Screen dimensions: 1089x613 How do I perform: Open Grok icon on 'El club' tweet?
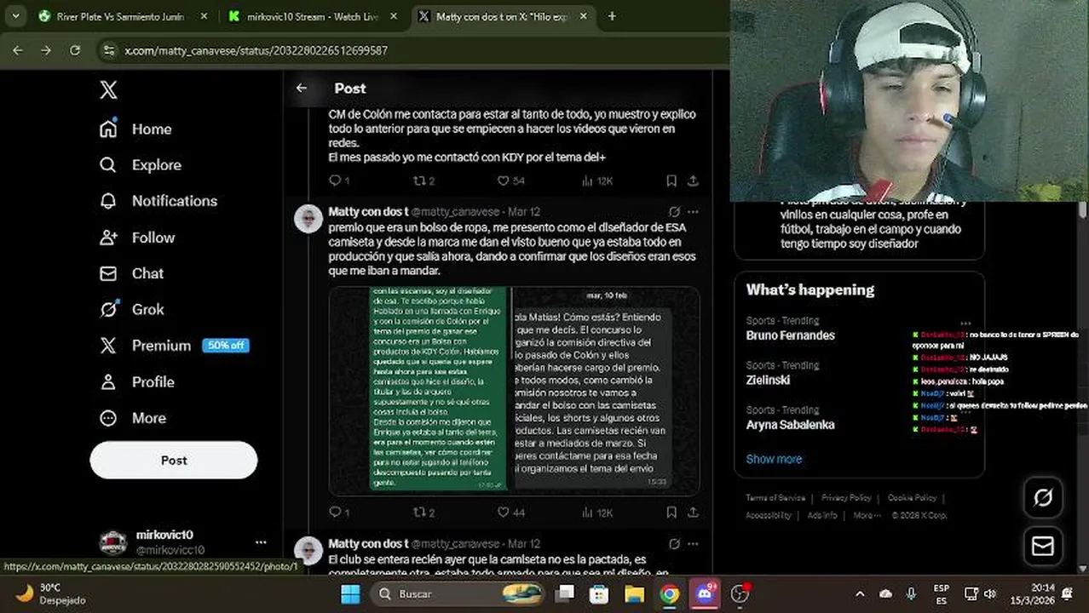(x=674, y=543)
